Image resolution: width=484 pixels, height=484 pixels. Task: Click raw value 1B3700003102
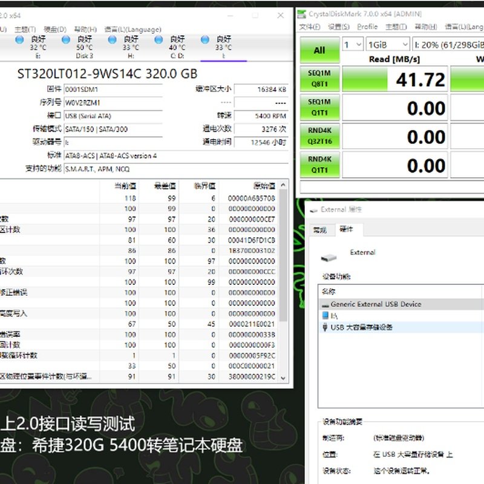[x=251, y=251]
